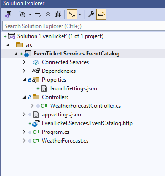Screen dimensions: 165x176
Task: Toggle Show All Files icon
Action: pyautogui.click(x=58, y=14)
